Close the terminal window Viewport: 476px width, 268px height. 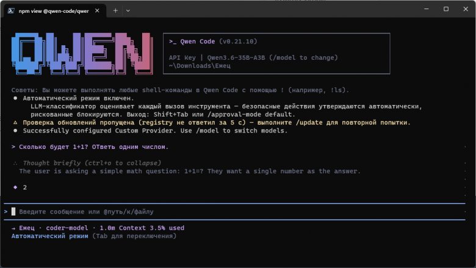coord(466,9)
